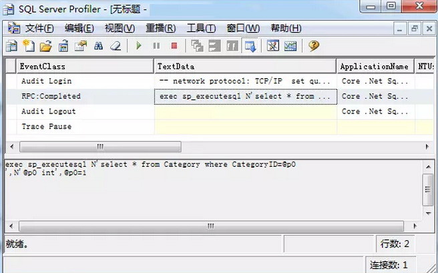Click ApplicationName cell in Audit Logout row
Screen dimensions: 438x273
(x=376, y=111)
